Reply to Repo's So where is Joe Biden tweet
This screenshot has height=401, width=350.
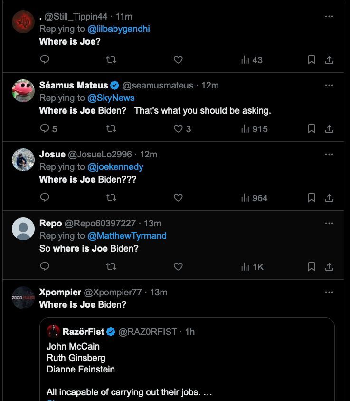45,266
